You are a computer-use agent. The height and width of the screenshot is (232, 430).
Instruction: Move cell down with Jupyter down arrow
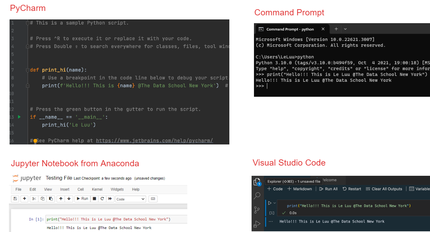[x=69, y=199]
